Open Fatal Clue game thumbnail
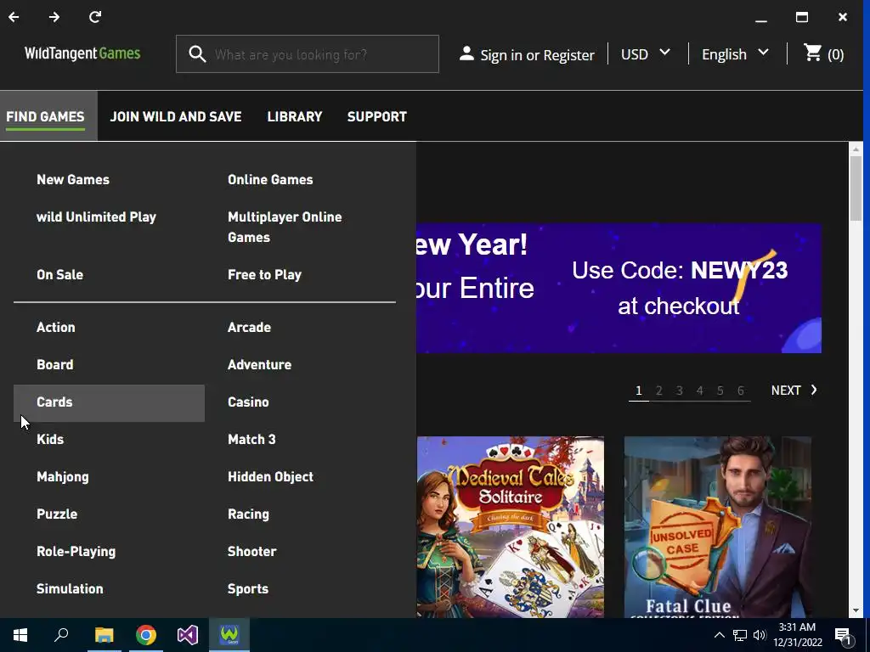870x652 pixels. 717,526
